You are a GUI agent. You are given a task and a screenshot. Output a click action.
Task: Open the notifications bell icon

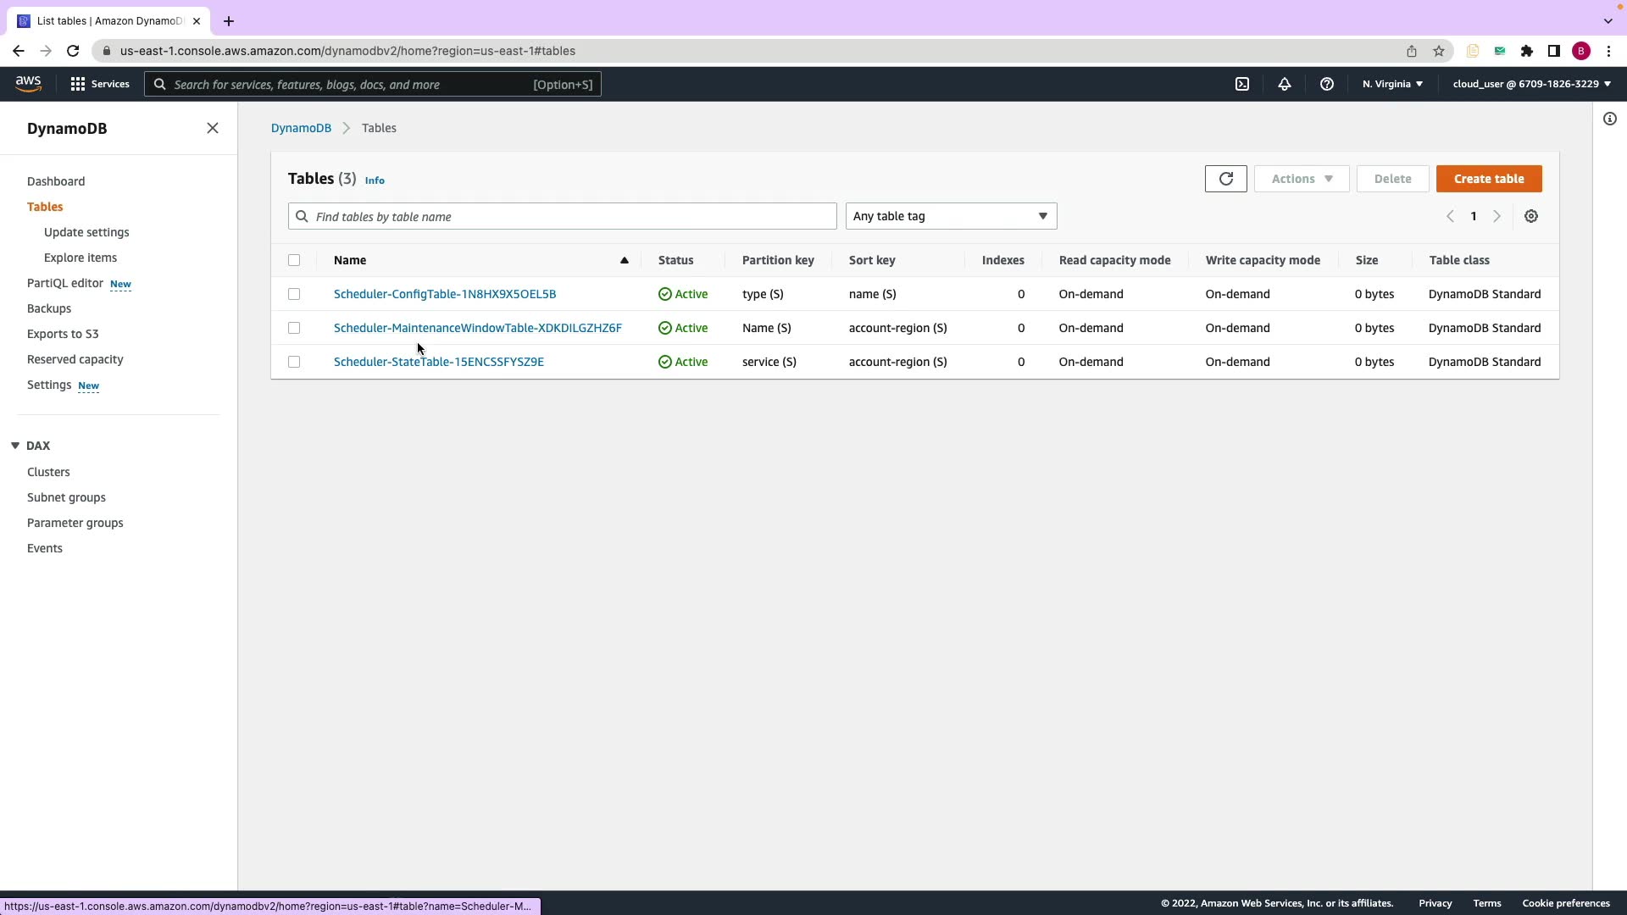tap(1284, 84)
